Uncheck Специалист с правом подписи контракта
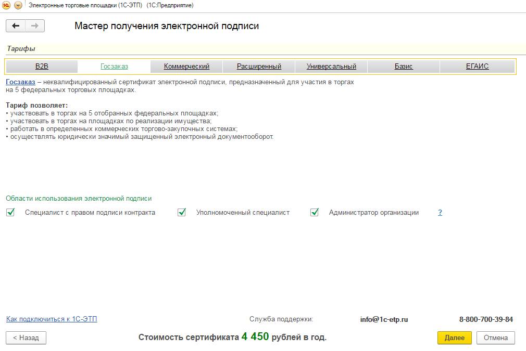Viewport: 526px width, 351px height. tap(10, 212)
